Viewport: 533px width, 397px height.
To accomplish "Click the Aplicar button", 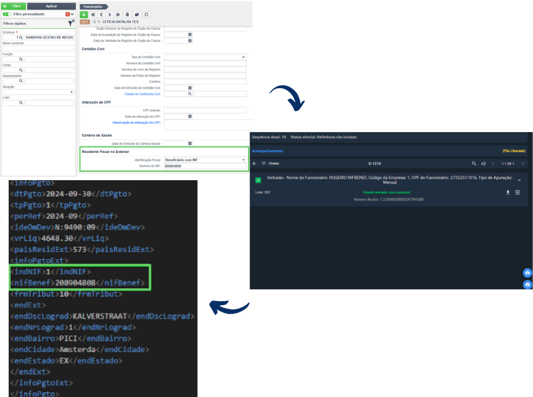I will 51,6.
